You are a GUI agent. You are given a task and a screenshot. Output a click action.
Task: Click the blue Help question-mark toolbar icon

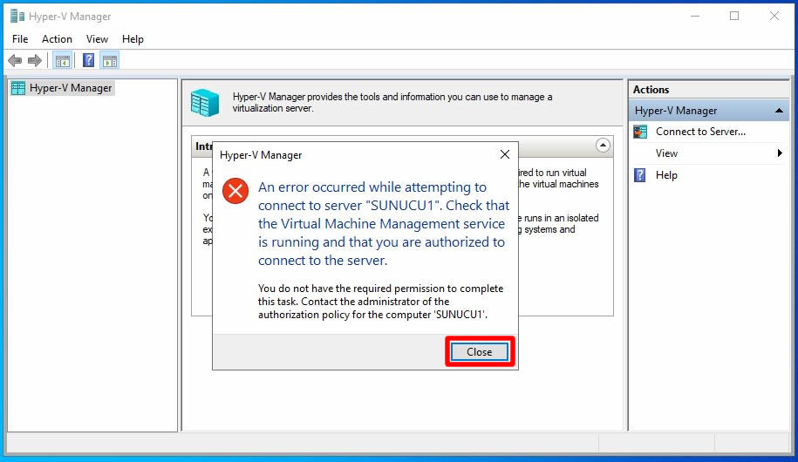[89, 60]
